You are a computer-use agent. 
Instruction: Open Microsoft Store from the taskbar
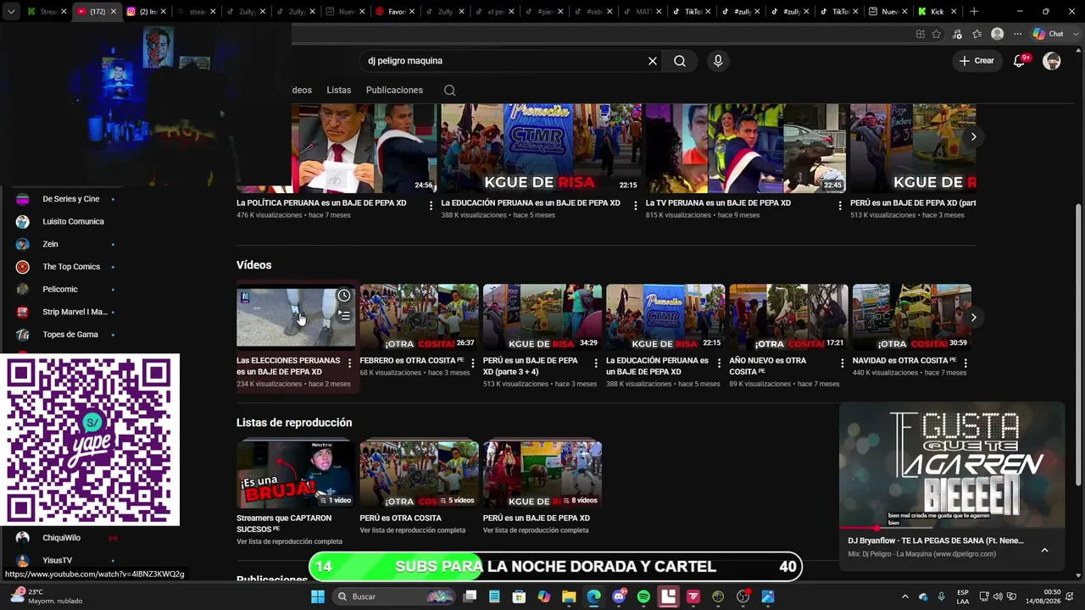(519, 596)
